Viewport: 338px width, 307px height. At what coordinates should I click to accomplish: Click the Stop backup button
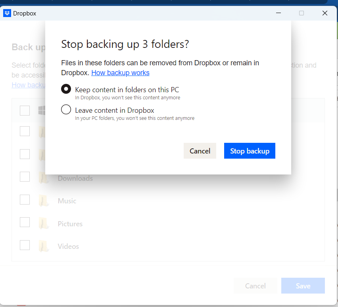click(x=250, y=151)
